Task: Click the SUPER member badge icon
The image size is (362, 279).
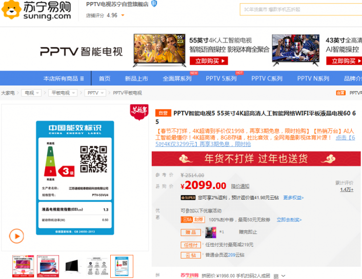Action: 188,198
